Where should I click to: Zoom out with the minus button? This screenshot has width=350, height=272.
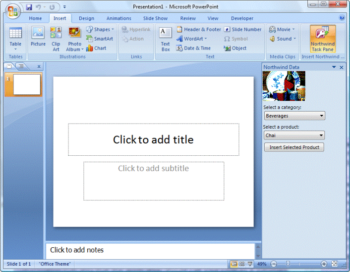pyautogui.click(x=274, y=264)
